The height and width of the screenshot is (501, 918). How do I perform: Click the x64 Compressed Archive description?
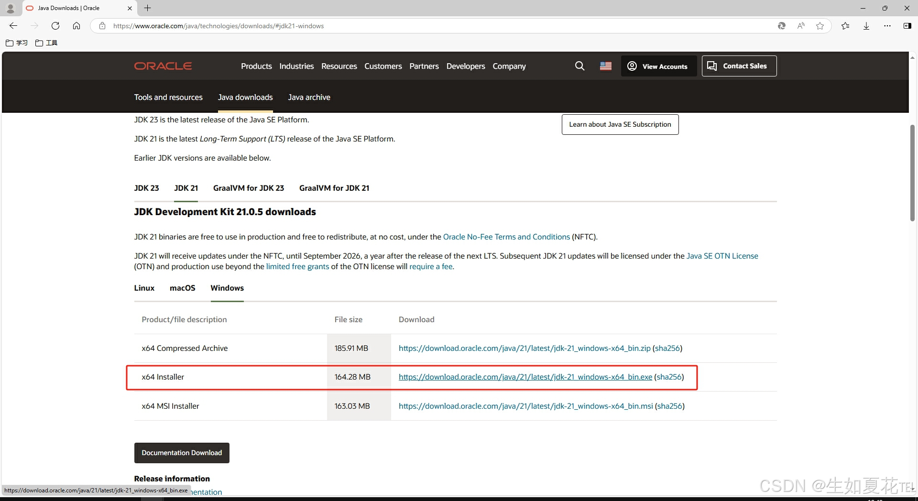(185, 348)
